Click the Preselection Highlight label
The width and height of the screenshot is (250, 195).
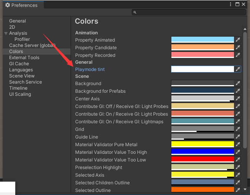[99, 168]
